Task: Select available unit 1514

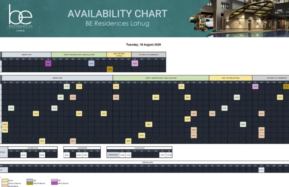Action: click(x=156, y=97)
